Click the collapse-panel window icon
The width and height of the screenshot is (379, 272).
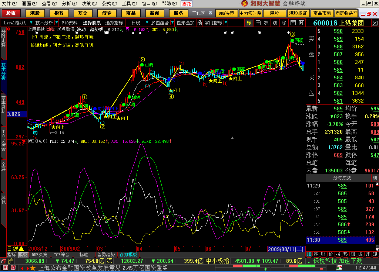(293, 23)
